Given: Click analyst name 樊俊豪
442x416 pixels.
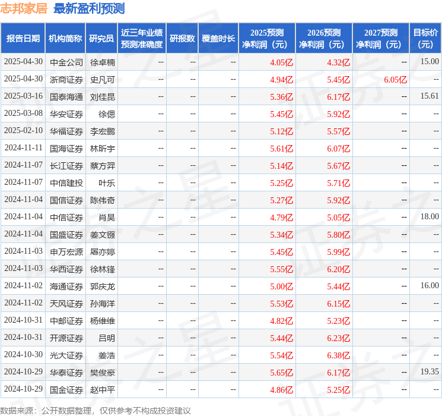Looking at the screenshot, I should pos(102,373).
